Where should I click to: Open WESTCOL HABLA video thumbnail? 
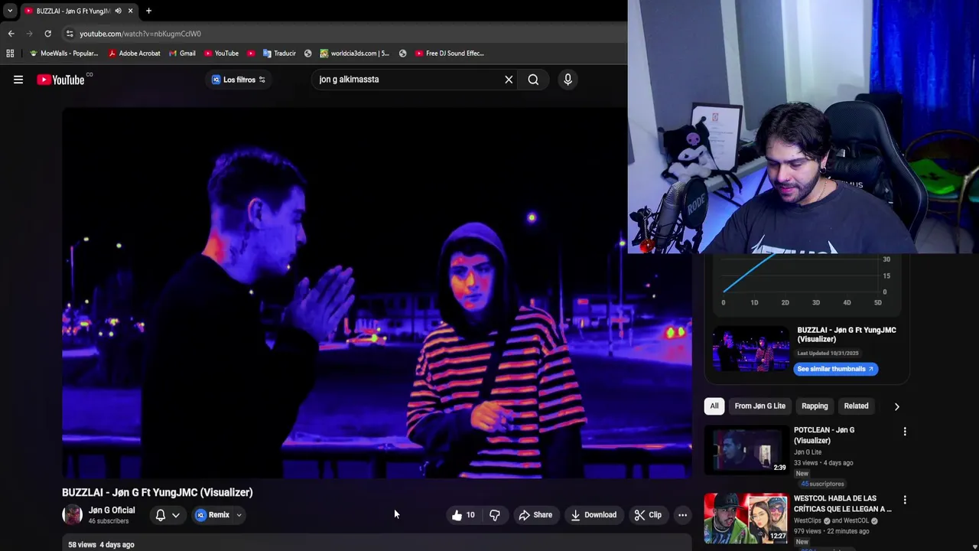coord(746,519)
